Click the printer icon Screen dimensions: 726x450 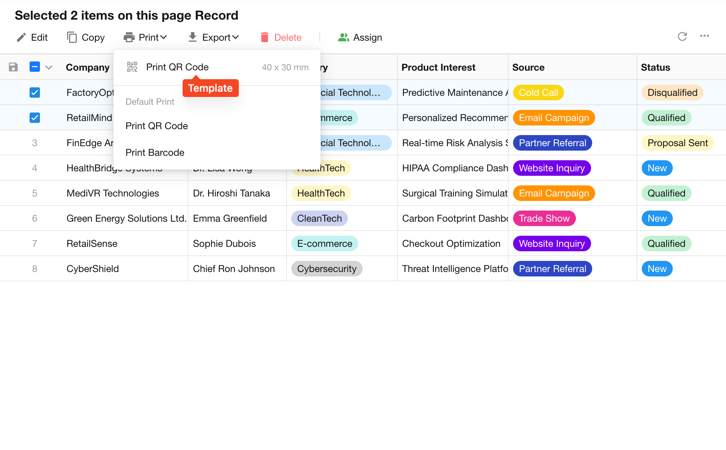point(129,37)
